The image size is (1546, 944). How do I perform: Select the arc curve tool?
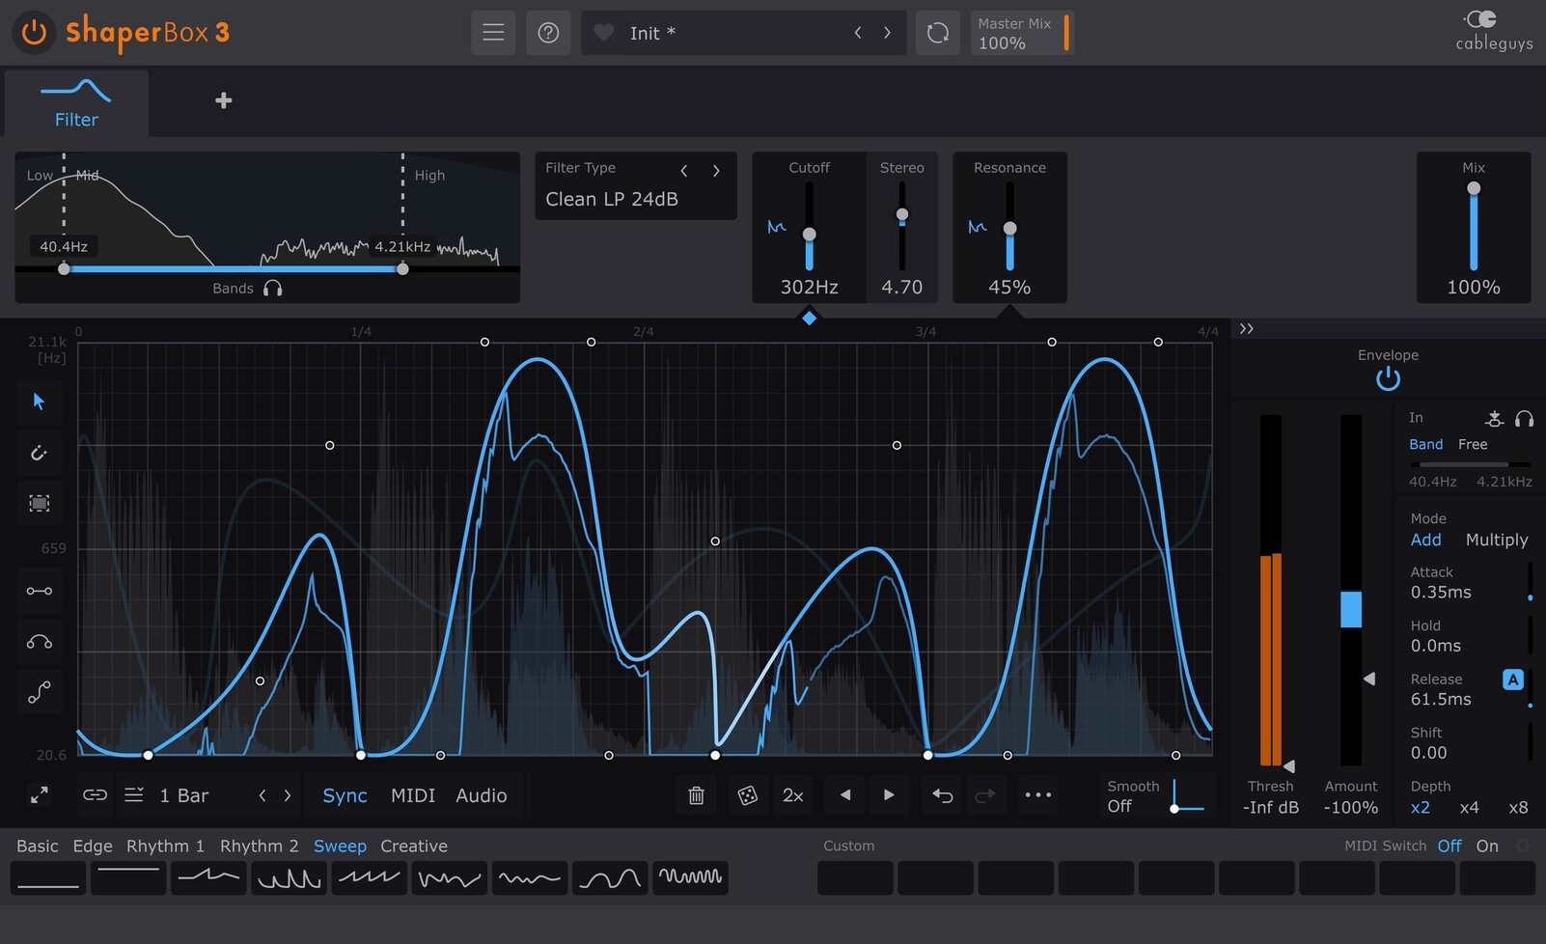click(x=40, y=641)
